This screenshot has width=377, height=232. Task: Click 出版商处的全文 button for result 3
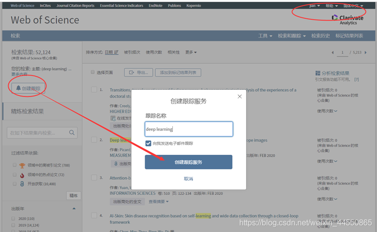127,201
